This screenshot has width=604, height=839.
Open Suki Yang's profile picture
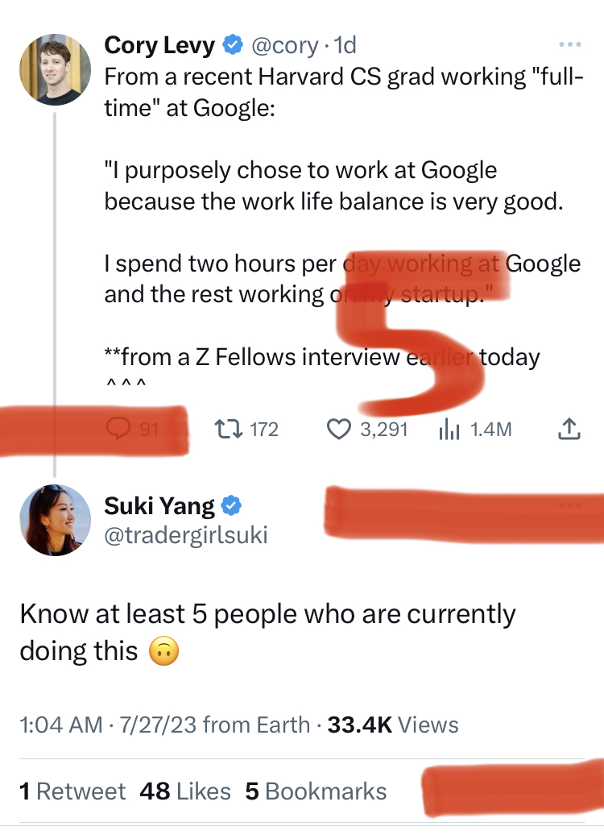tap(54, 520)
